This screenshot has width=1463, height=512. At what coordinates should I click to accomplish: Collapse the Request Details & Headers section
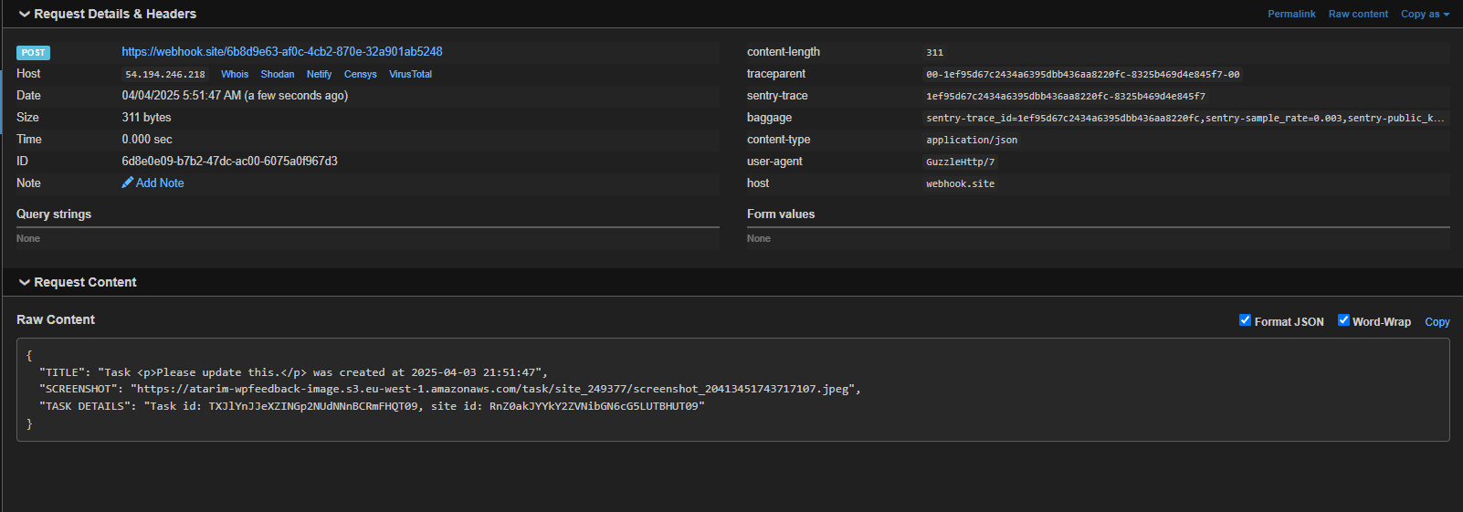pyautogui.click(x=25, y=14)
